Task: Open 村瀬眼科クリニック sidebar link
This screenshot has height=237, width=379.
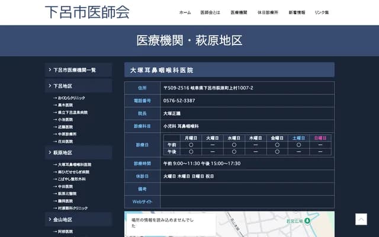Action: point(72,208)
